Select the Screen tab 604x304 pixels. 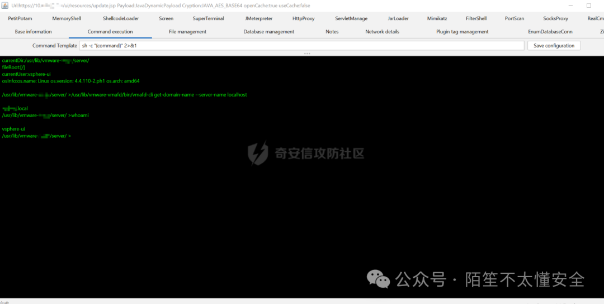click(x=166, y=18)
